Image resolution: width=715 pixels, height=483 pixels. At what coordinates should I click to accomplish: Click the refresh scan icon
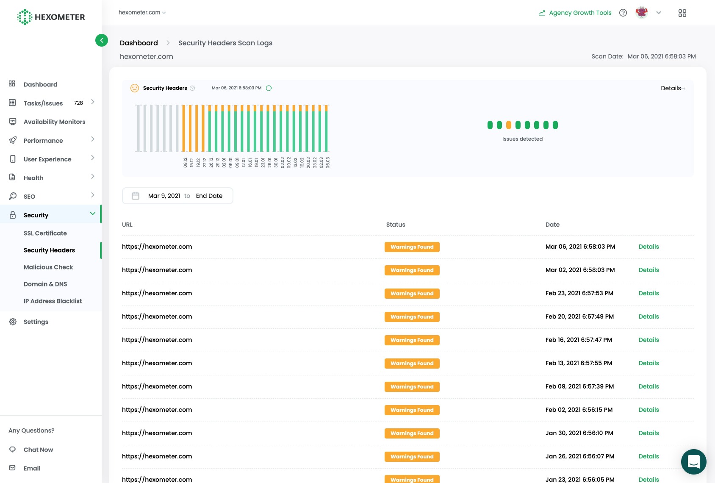[269, 88]
